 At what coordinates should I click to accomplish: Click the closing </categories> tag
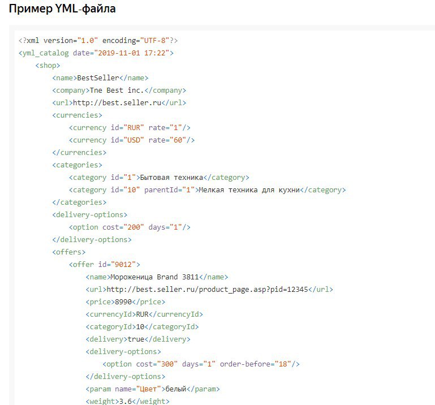coord(79,202)
